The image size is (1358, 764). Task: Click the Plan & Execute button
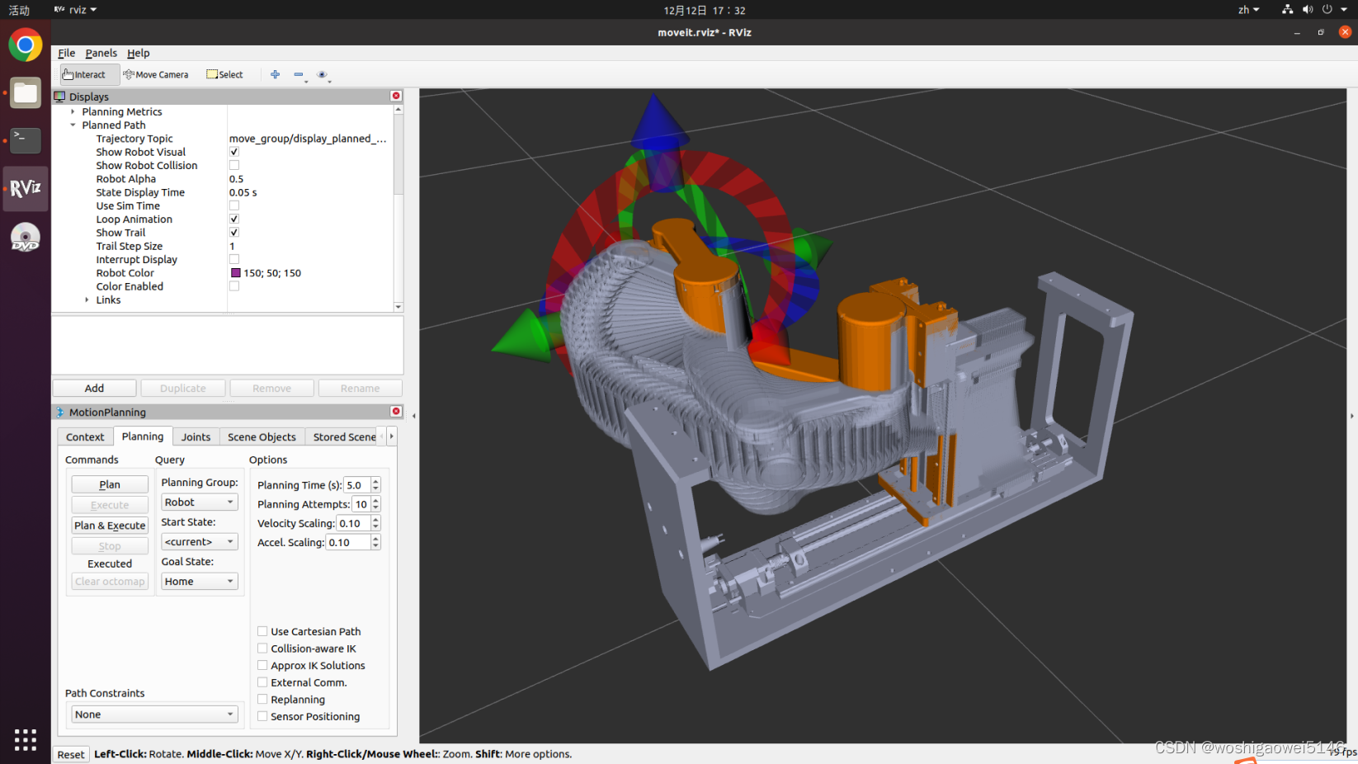pyautogui.click(x=110, y=525)
